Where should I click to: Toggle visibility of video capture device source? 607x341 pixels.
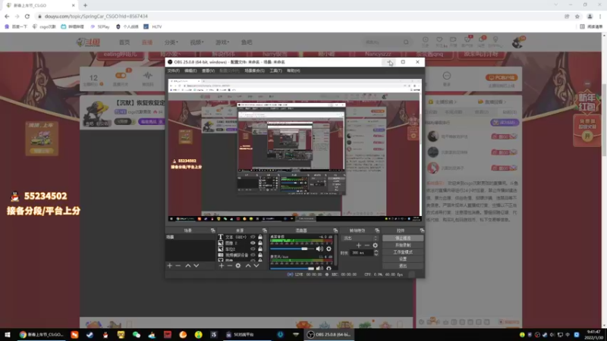[x=253, y=255]
